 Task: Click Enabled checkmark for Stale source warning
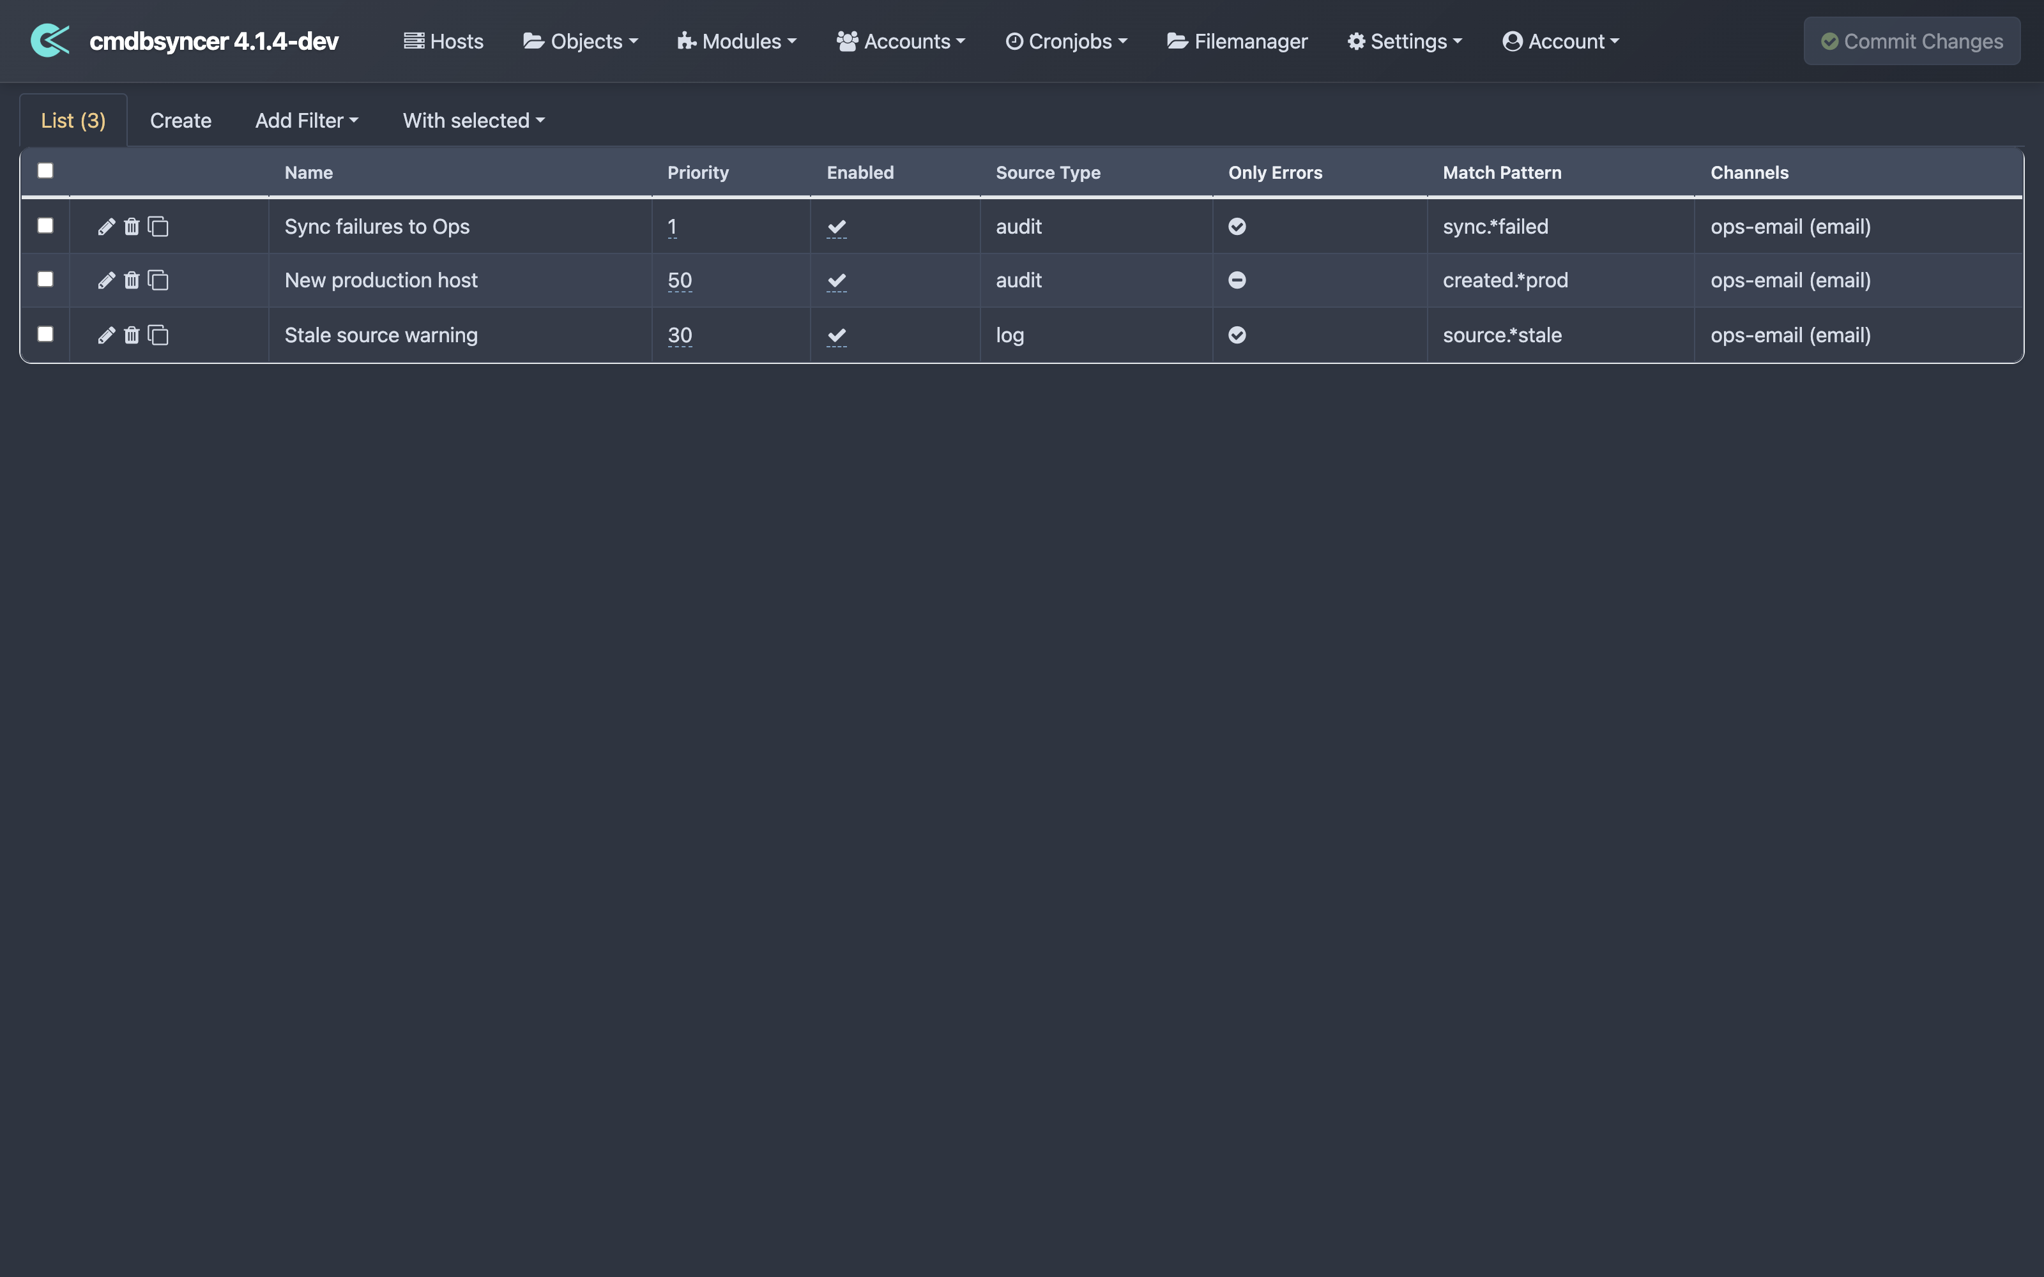click(837, 335)
